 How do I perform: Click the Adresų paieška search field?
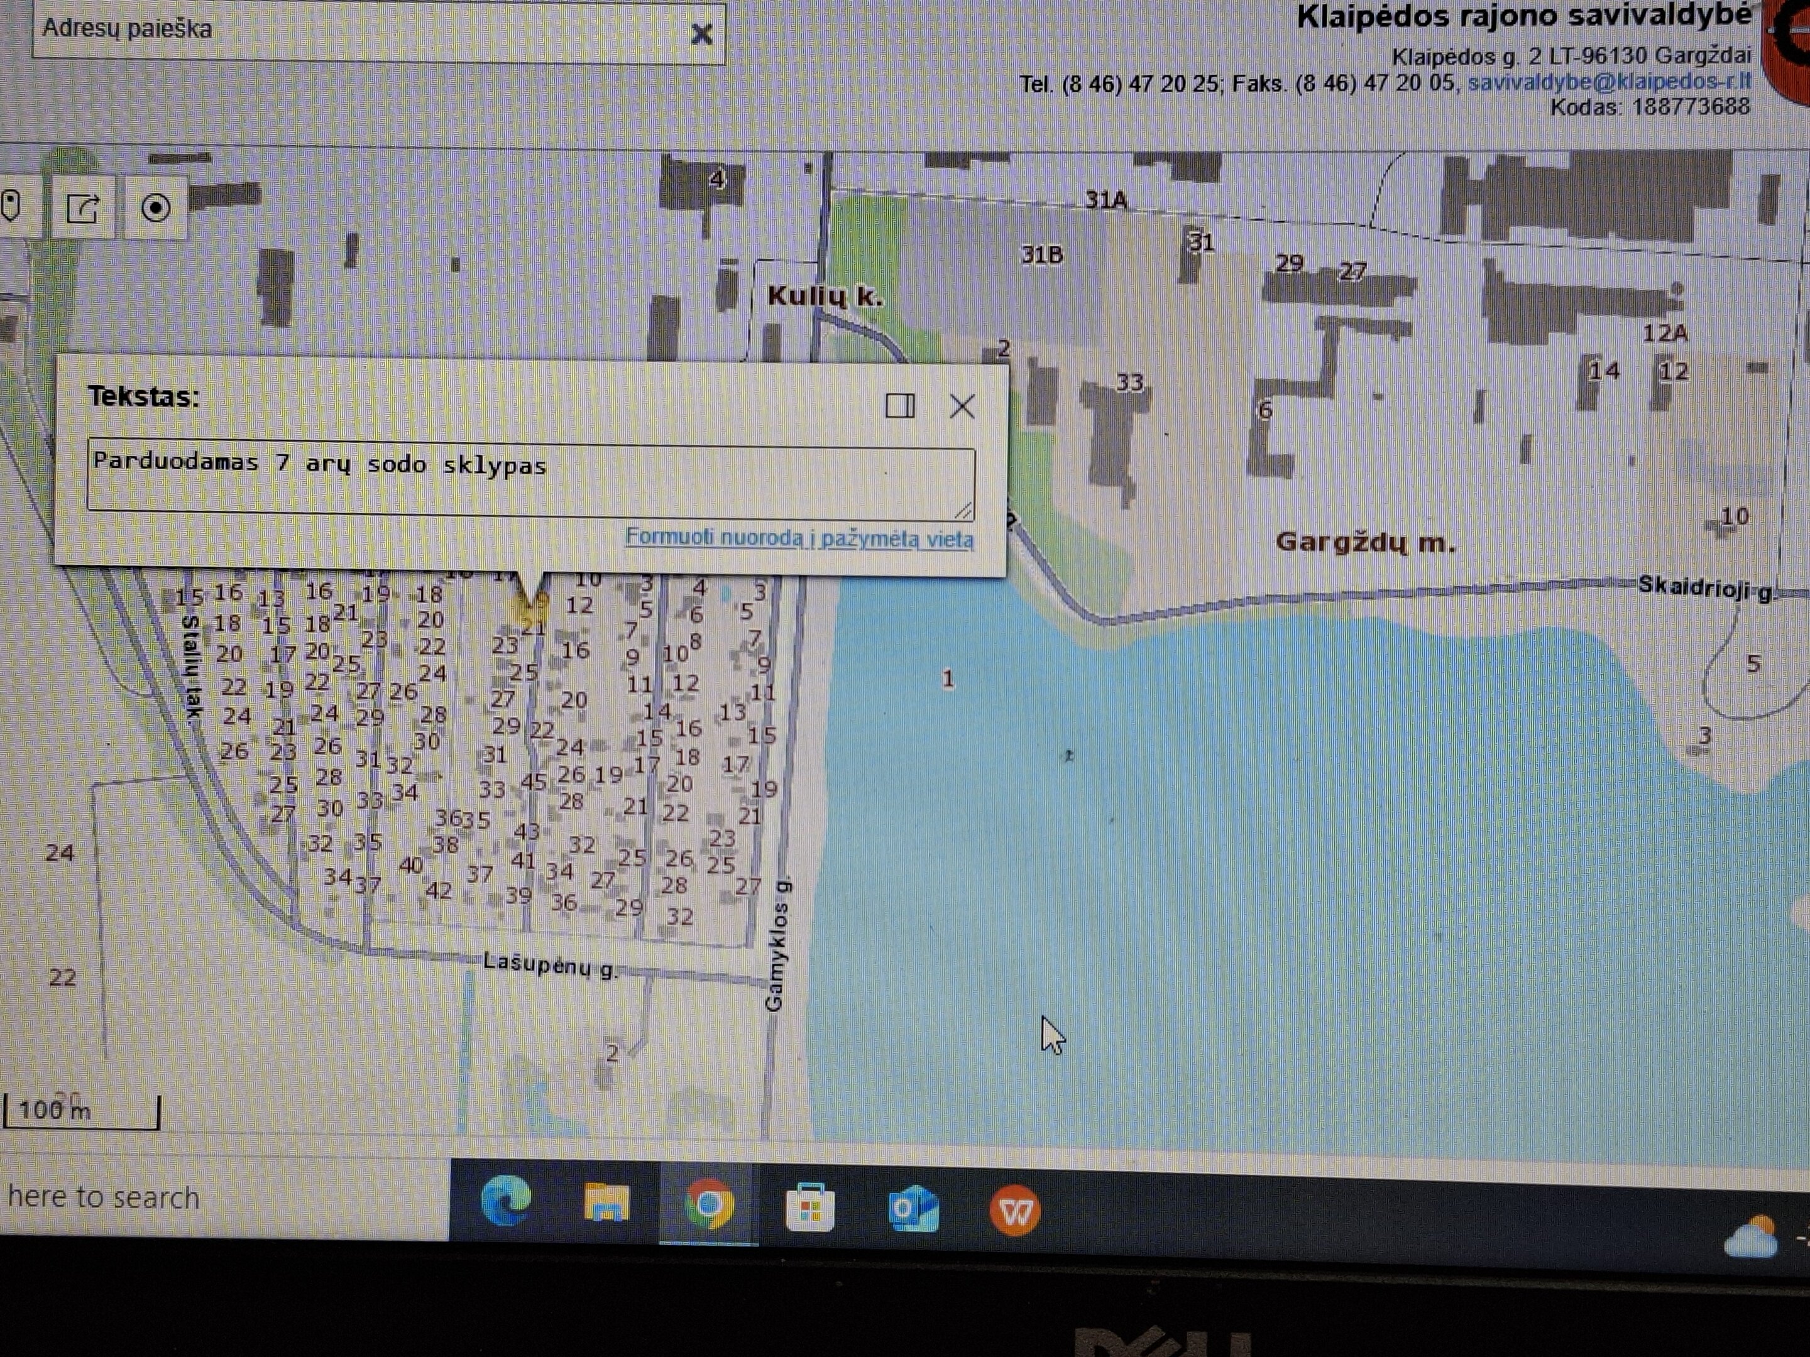pos(360,31)
